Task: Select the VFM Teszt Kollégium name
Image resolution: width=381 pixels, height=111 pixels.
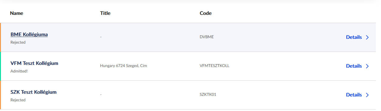Action: (34, 63)
